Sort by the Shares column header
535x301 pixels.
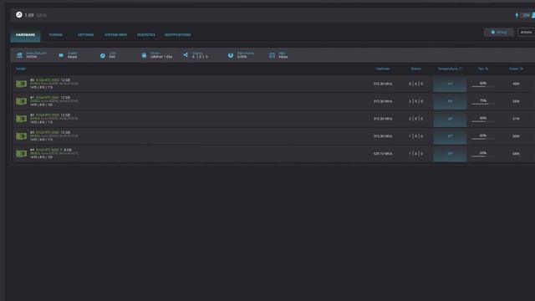(415, 69)
